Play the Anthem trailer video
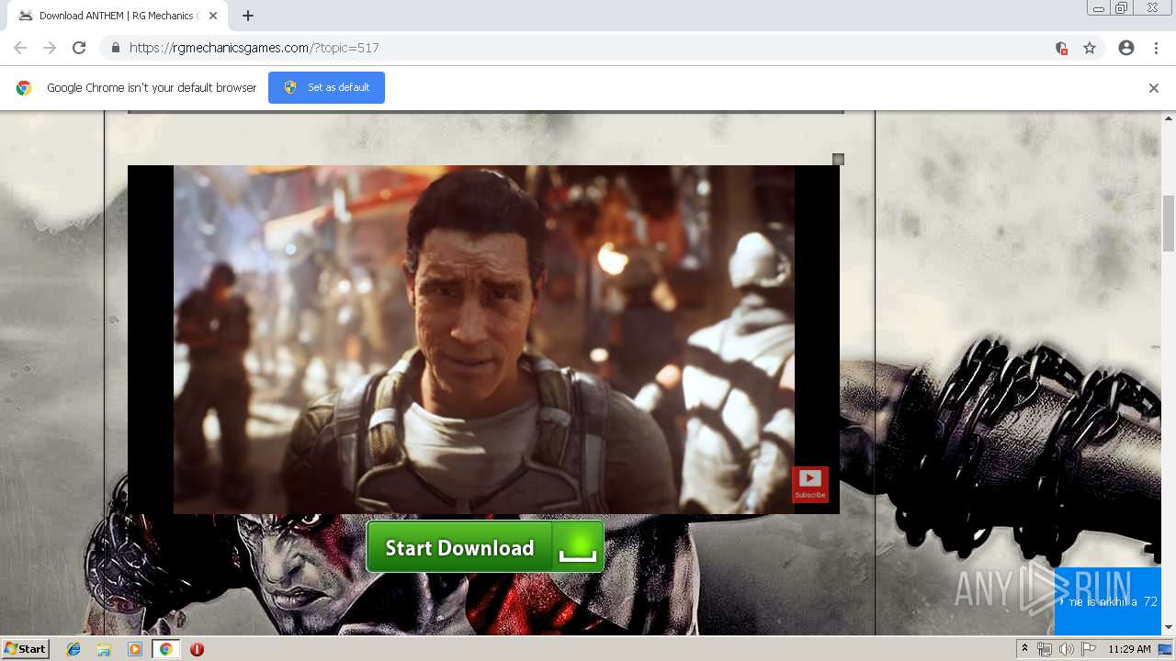 click(x=483, y=340)
